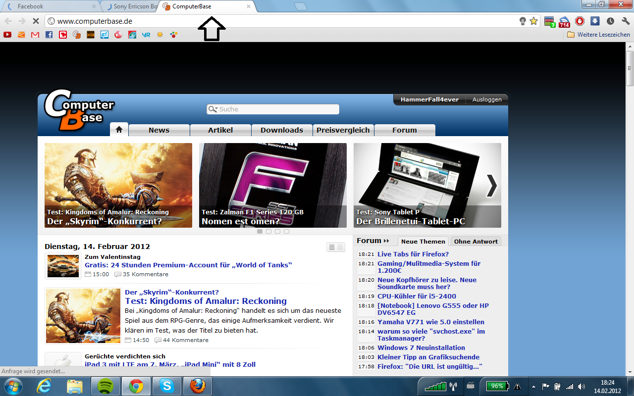This screenshot has width=634, height=396.
Task: Open the blue download arrow extension
Action: (595, 21)
